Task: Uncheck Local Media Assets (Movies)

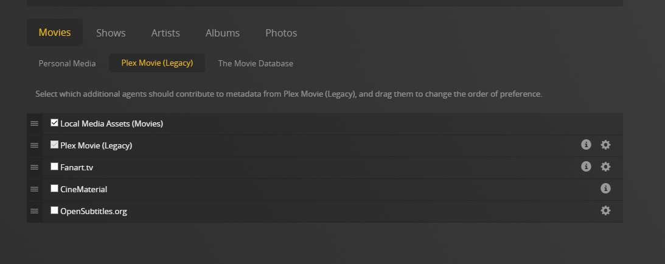Action: tap(55, 123)
